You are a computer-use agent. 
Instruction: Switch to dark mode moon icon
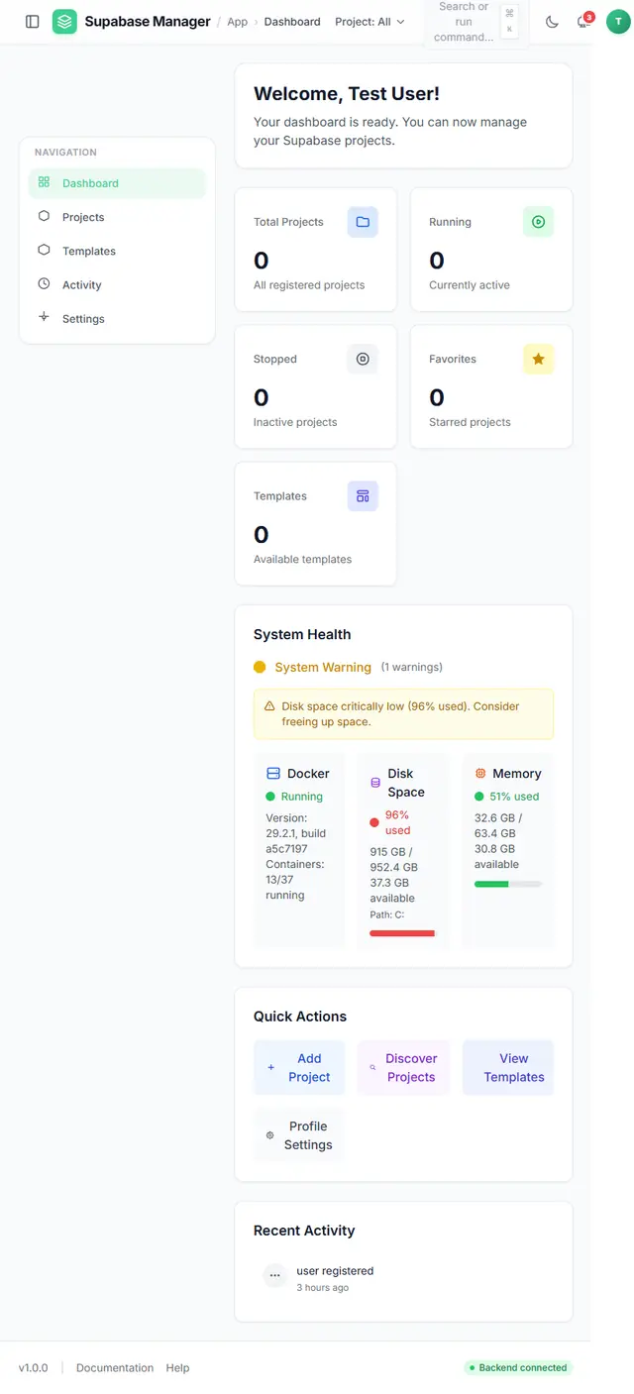(x=553, y=22)
